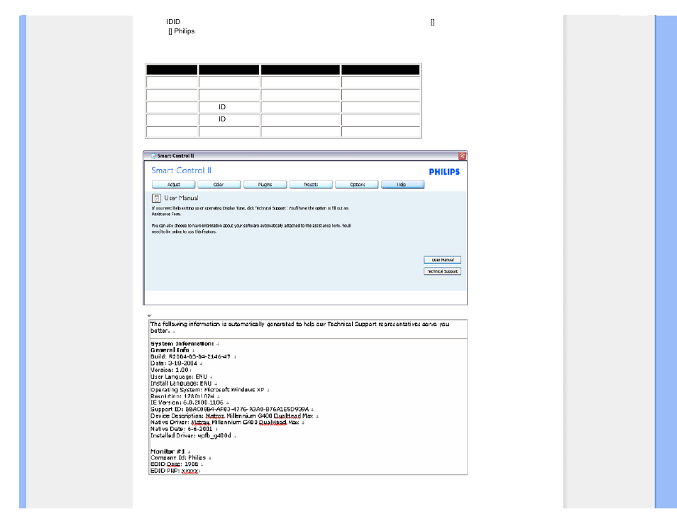Click the 'Native Date: 6-6-2001' line

pyautogui.click(x=182, y=429)
